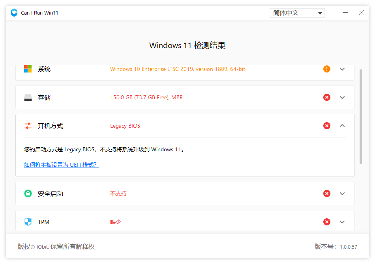
Task: Click the 开机方式 row label
Action: click(x=51, y=126)
